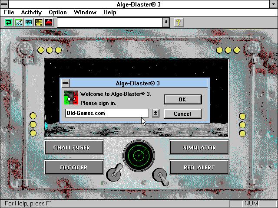
Task: Launch the red spaceship toolbar icon
Action: coord(49,23)
